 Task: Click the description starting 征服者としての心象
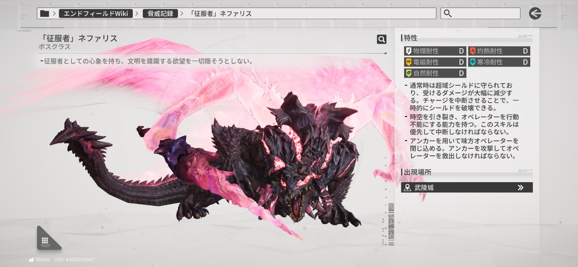[148, 61]
